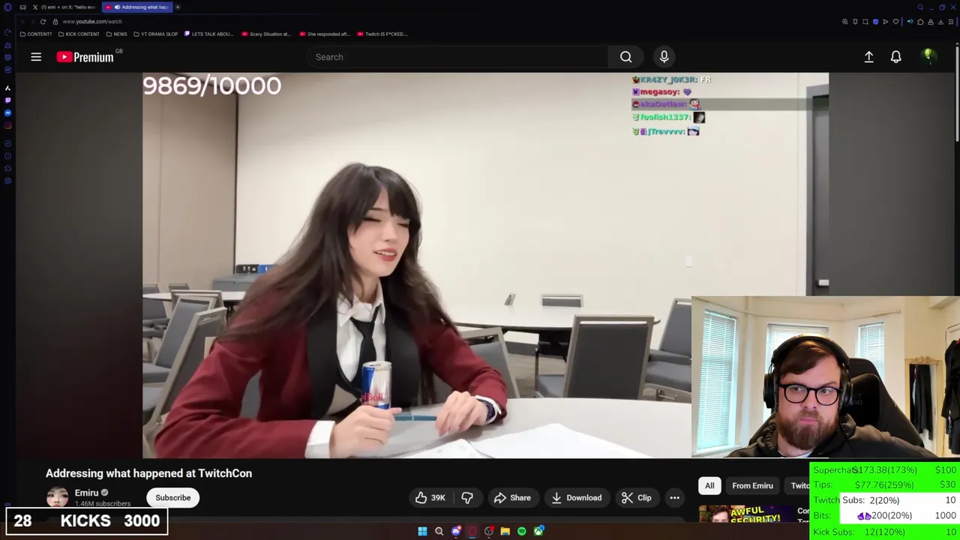Open She responded aft... bookmark

pos(325,34)
